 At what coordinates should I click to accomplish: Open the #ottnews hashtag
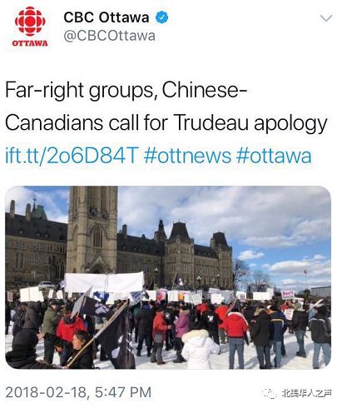tap(187, 156)
